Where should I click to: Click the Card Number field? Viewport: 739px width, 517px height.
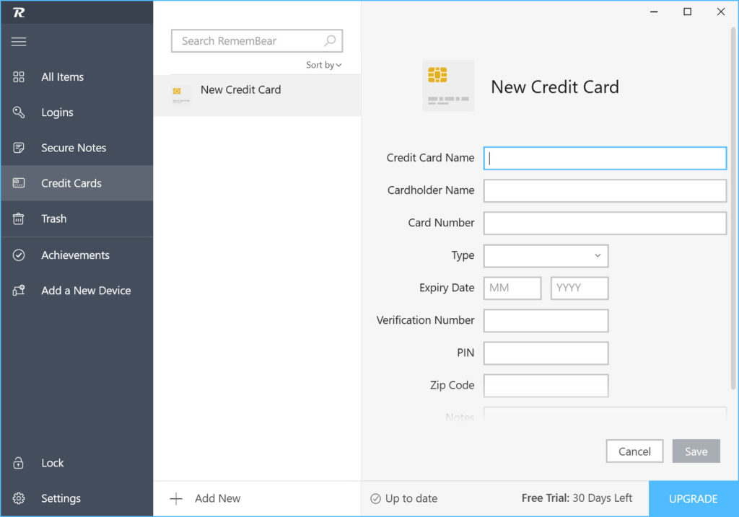pos(605,224)
